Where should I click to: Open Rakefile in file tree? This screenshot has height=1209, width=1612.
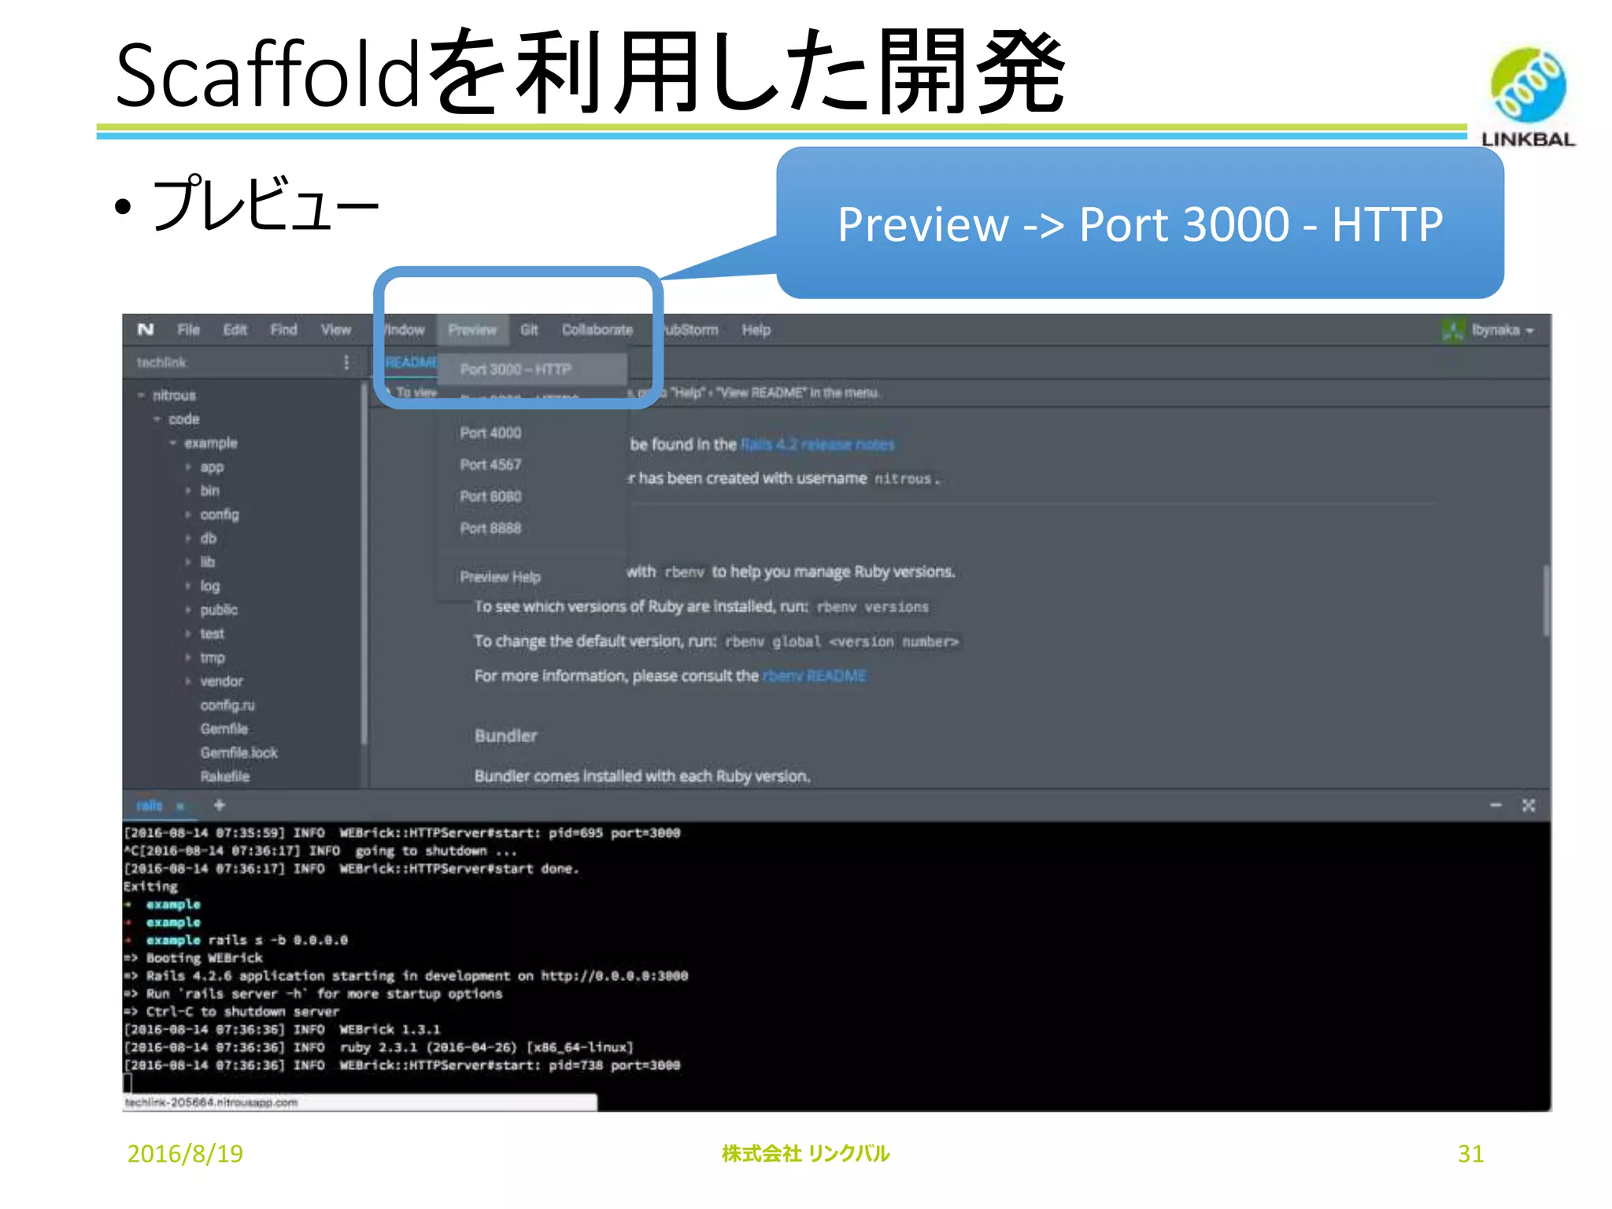coord(225,776)
